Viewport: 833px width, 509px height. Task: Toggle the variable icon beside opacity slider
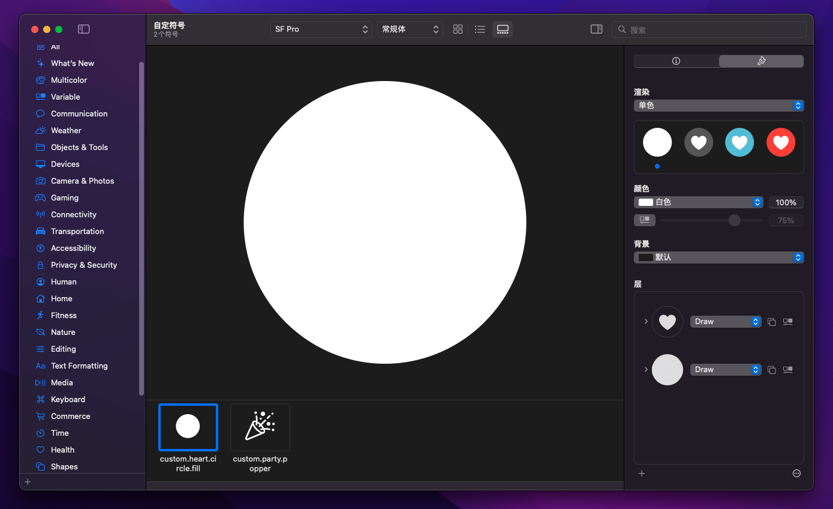(645, 220)
